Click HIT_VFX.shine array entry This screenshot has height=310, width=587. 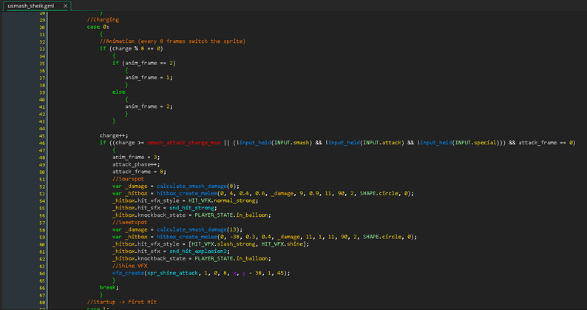pyautogui.click(x=284, y=244)
